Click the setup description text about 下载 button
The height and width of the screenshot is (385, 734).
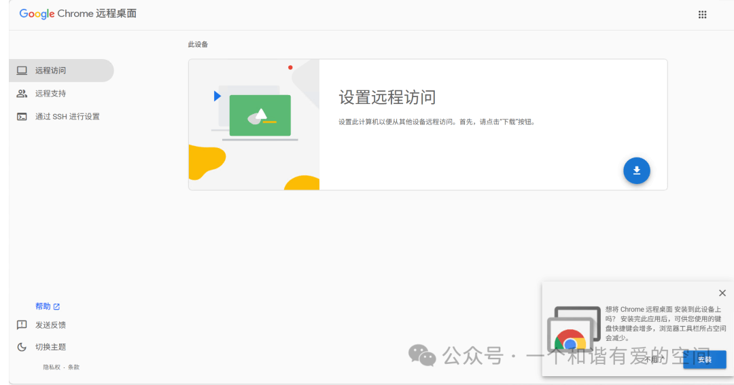tap(437, 122)
